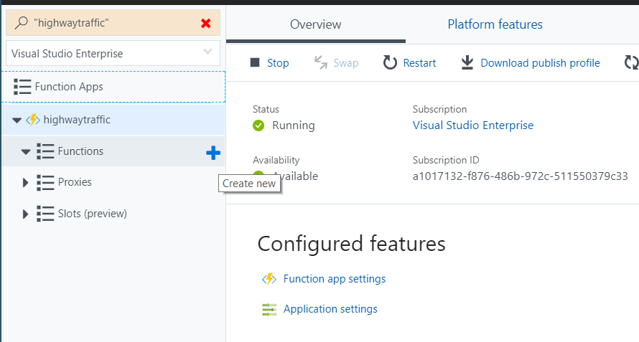Open Function app settings link
This screenshot has height=342, width=639.
click(x=335, y=279)
